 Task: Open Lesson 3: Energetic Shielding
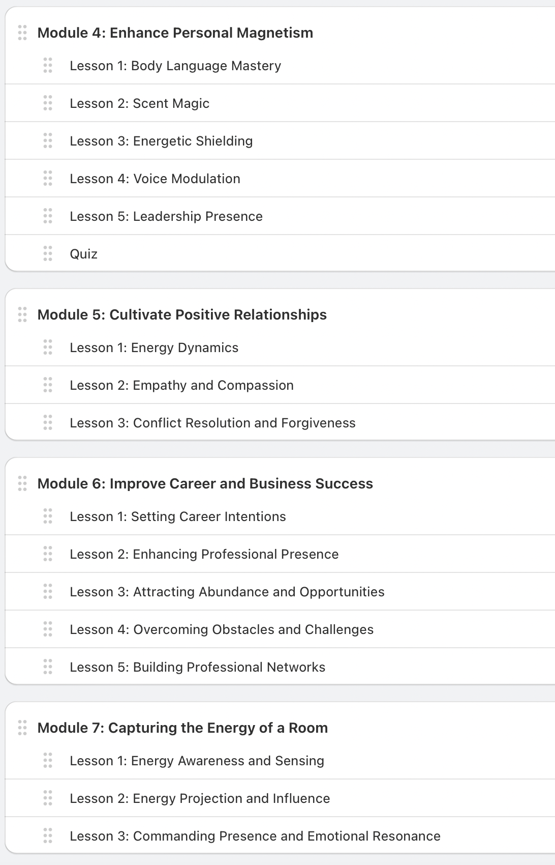(161, 141)
